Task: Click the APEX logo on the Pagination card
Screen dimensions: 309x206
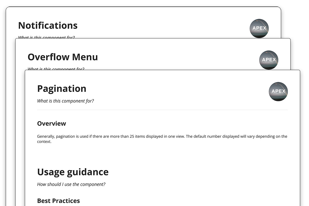Action: click(x=278, y=91)
